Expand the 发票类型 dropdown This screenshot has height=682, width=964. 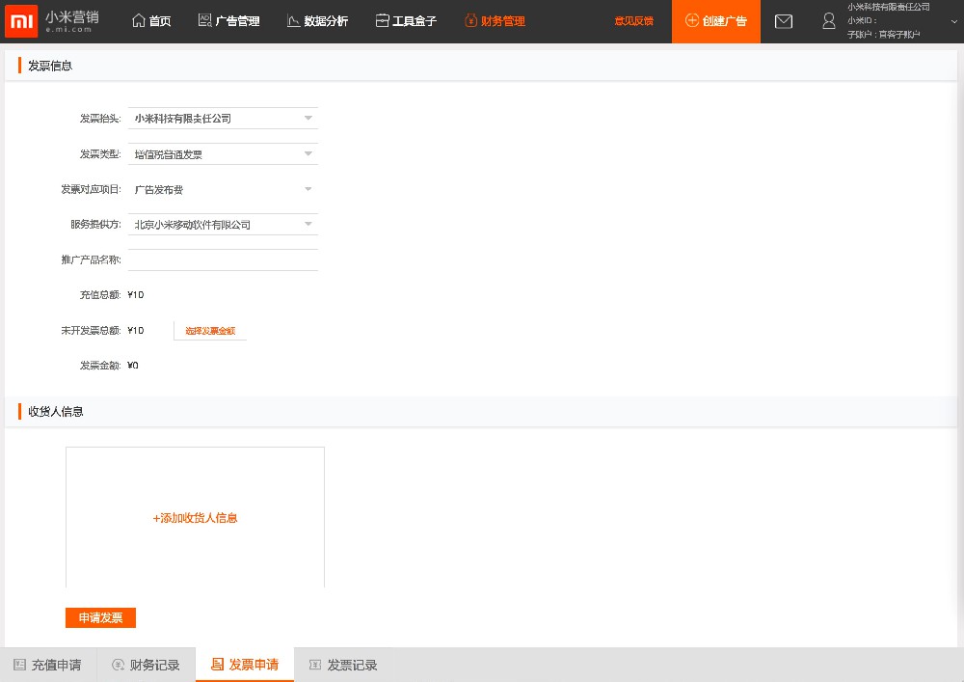(x=223, y=154)
